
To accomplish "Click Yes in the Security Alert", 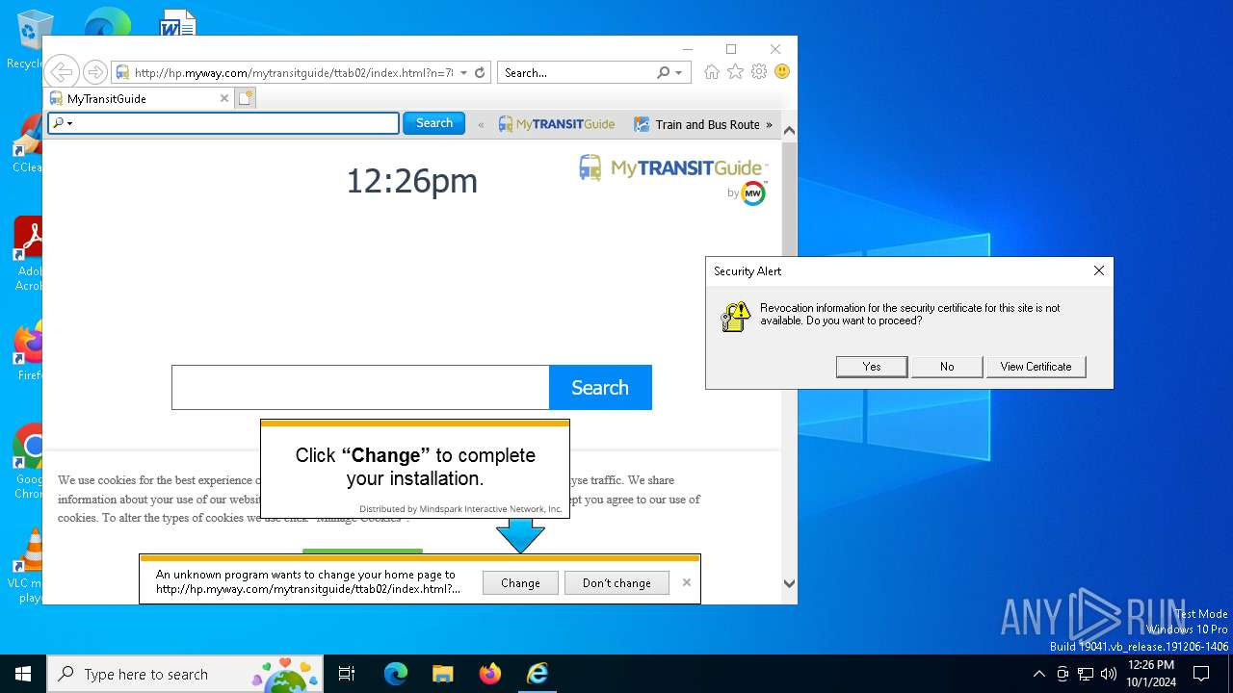I will point(872,367).
